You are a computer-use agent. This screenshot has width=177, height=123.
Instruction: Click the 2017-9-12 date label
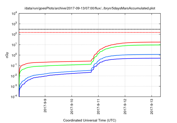125,107
